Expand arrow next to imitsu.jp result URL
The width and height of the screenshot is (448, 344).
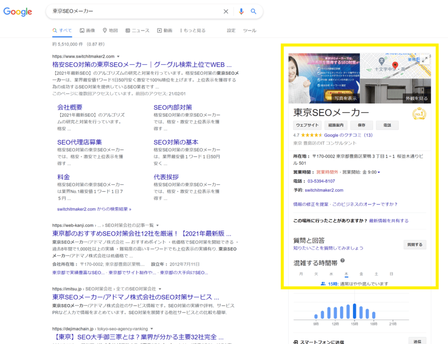(160, 289)
